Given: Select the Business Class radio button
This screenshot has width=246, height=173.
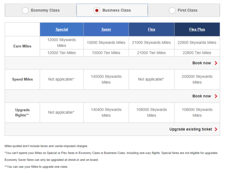Looking at the screenshot, I should (97, 10).
